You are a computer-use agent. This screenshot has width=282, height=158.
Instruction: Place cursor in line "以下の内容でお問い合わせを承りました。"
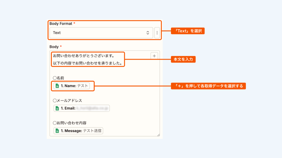[x=87, y=64]
